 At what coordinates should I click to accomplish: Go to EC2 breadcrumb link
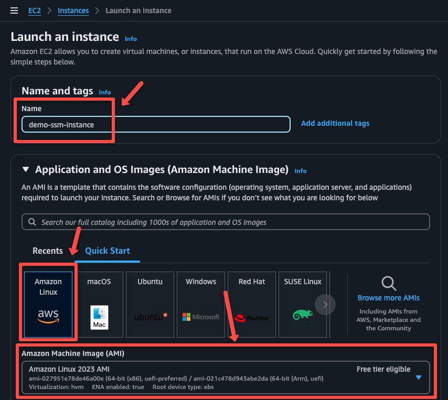click(35, 10)
